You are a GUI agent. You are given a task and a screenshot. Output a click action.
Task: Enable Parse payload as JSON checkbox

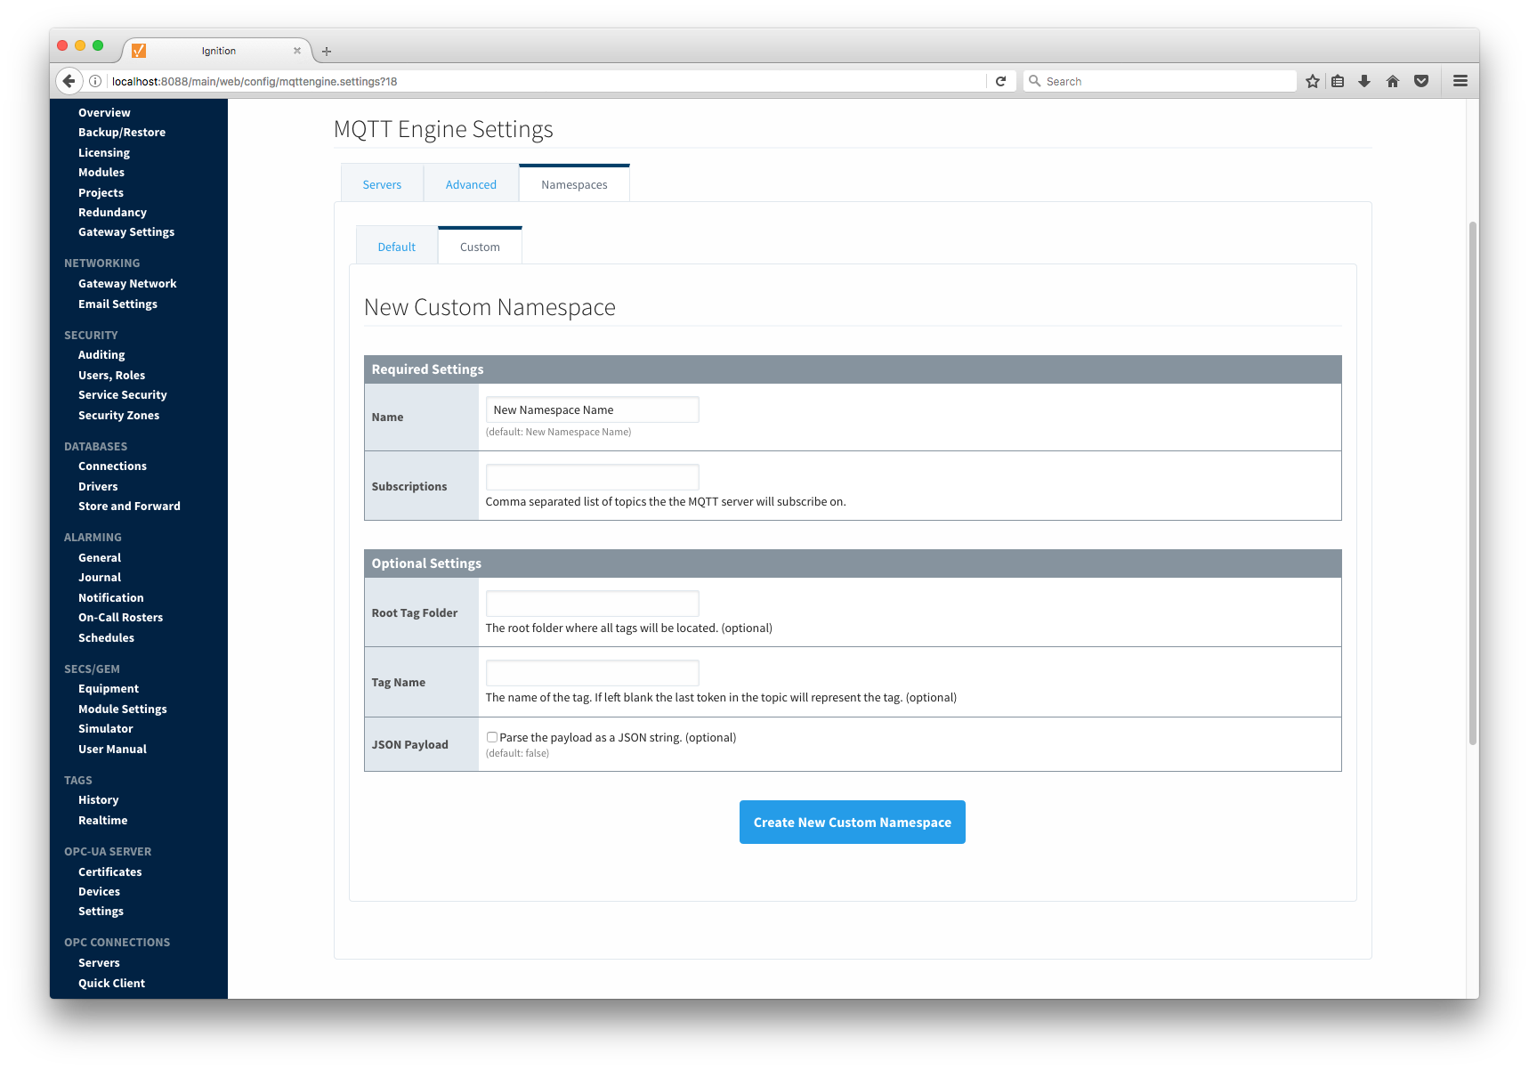pos(491,737)
